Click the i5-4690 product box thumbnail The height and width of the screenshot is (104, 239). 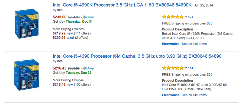[27, 75]
